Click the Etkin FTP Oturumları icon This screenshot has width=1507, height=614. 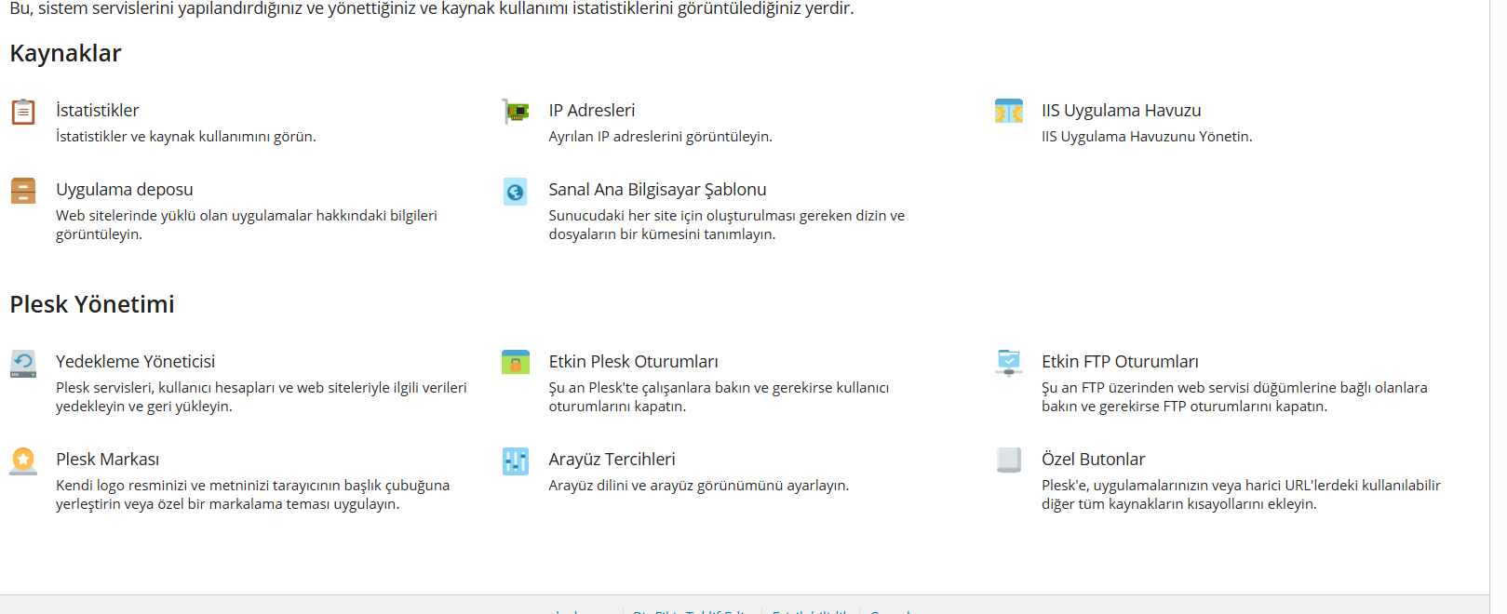(x=1008, y=363)
